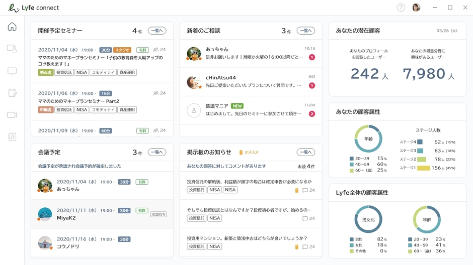The height and width of the screenshot is (265, 473).
Task: Open the video camera icon in sidebar
Action: click(x=12, y=115)
